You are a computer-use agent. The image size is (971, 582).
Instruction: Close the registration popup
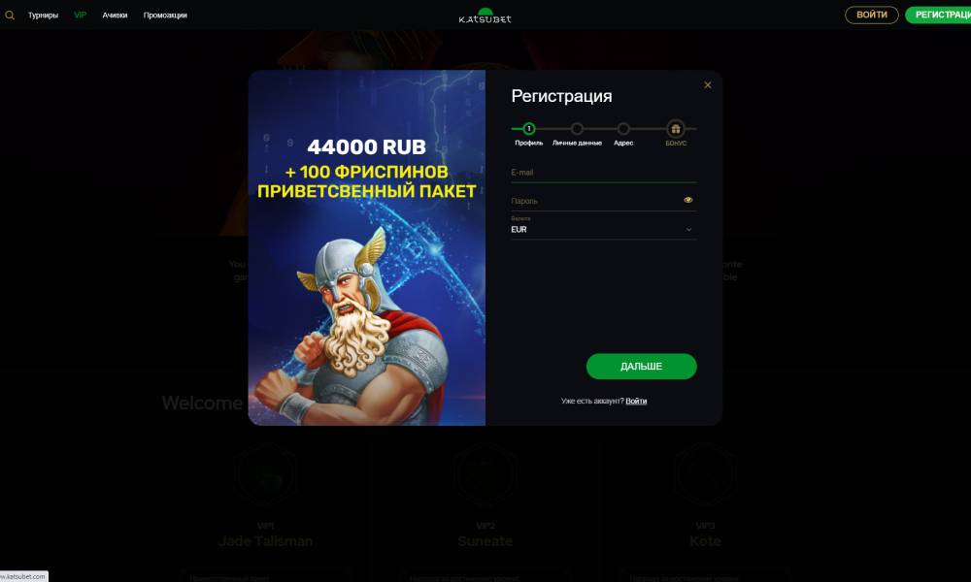[707, 85]
